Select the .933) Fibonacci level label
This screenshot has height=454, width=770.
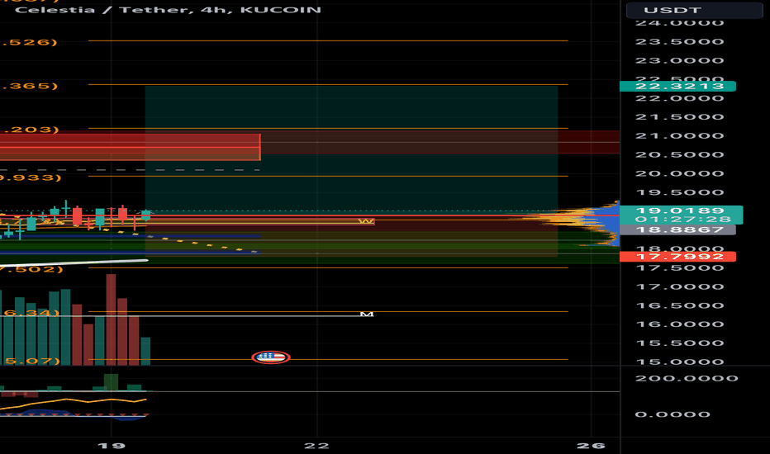(31, 177)
